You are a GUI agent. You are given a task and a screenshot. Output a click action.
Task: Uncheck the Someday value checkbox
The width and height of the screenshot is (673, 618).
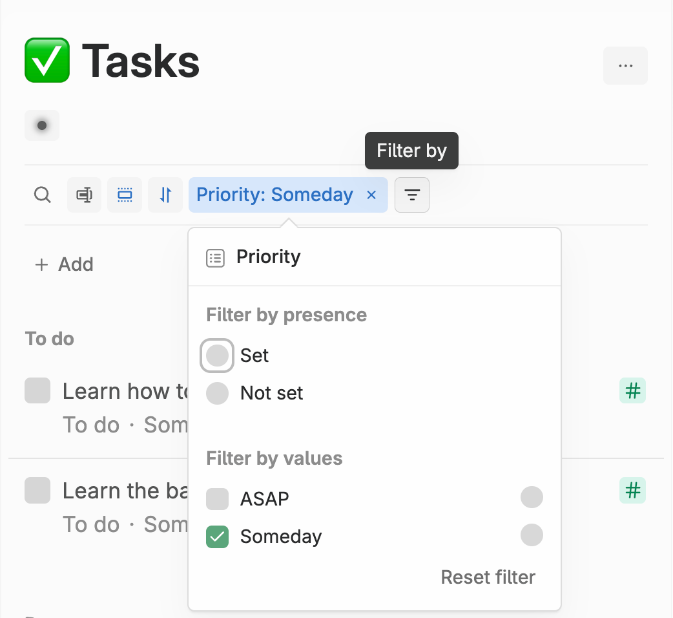(x=217, y=537)
